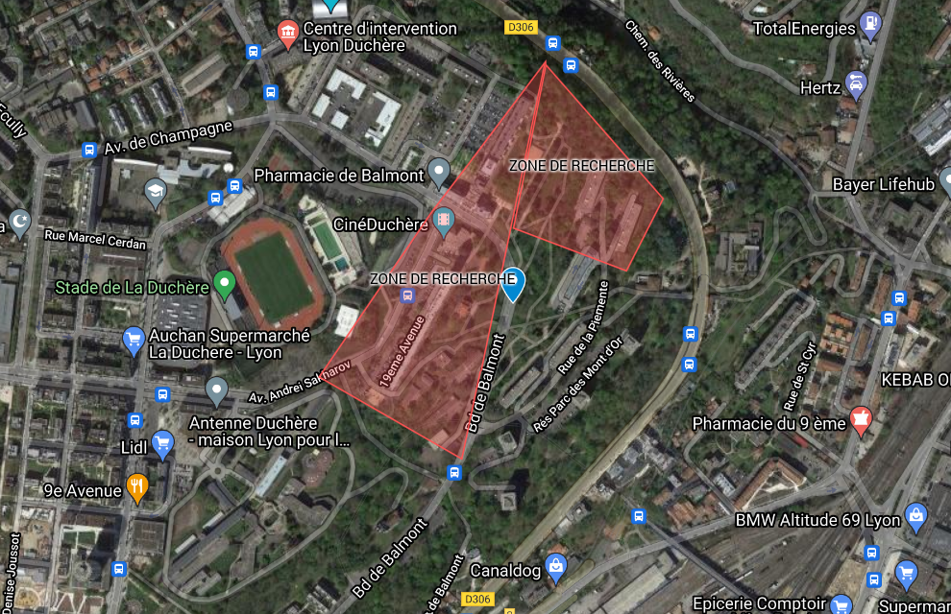This screenshot has height=614, width=951.
Task: Open the CinéDuchère cinema pin
Action: click(444, 221)
